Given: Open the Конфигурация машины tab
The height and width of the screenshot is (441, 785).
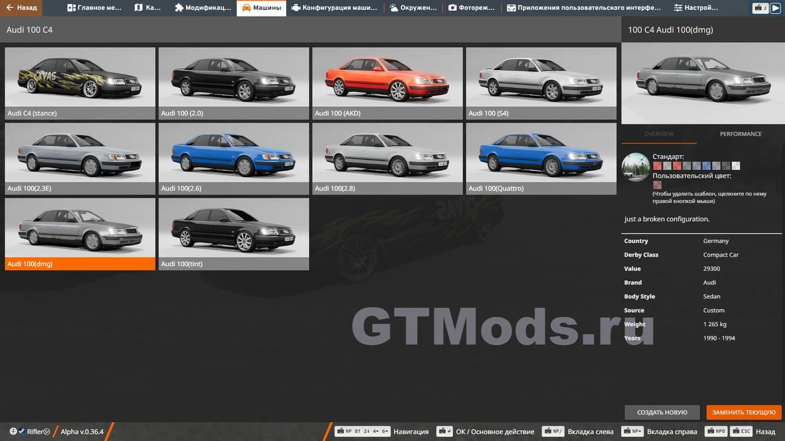Looking at the screenshot, I should tap(334, 8).
